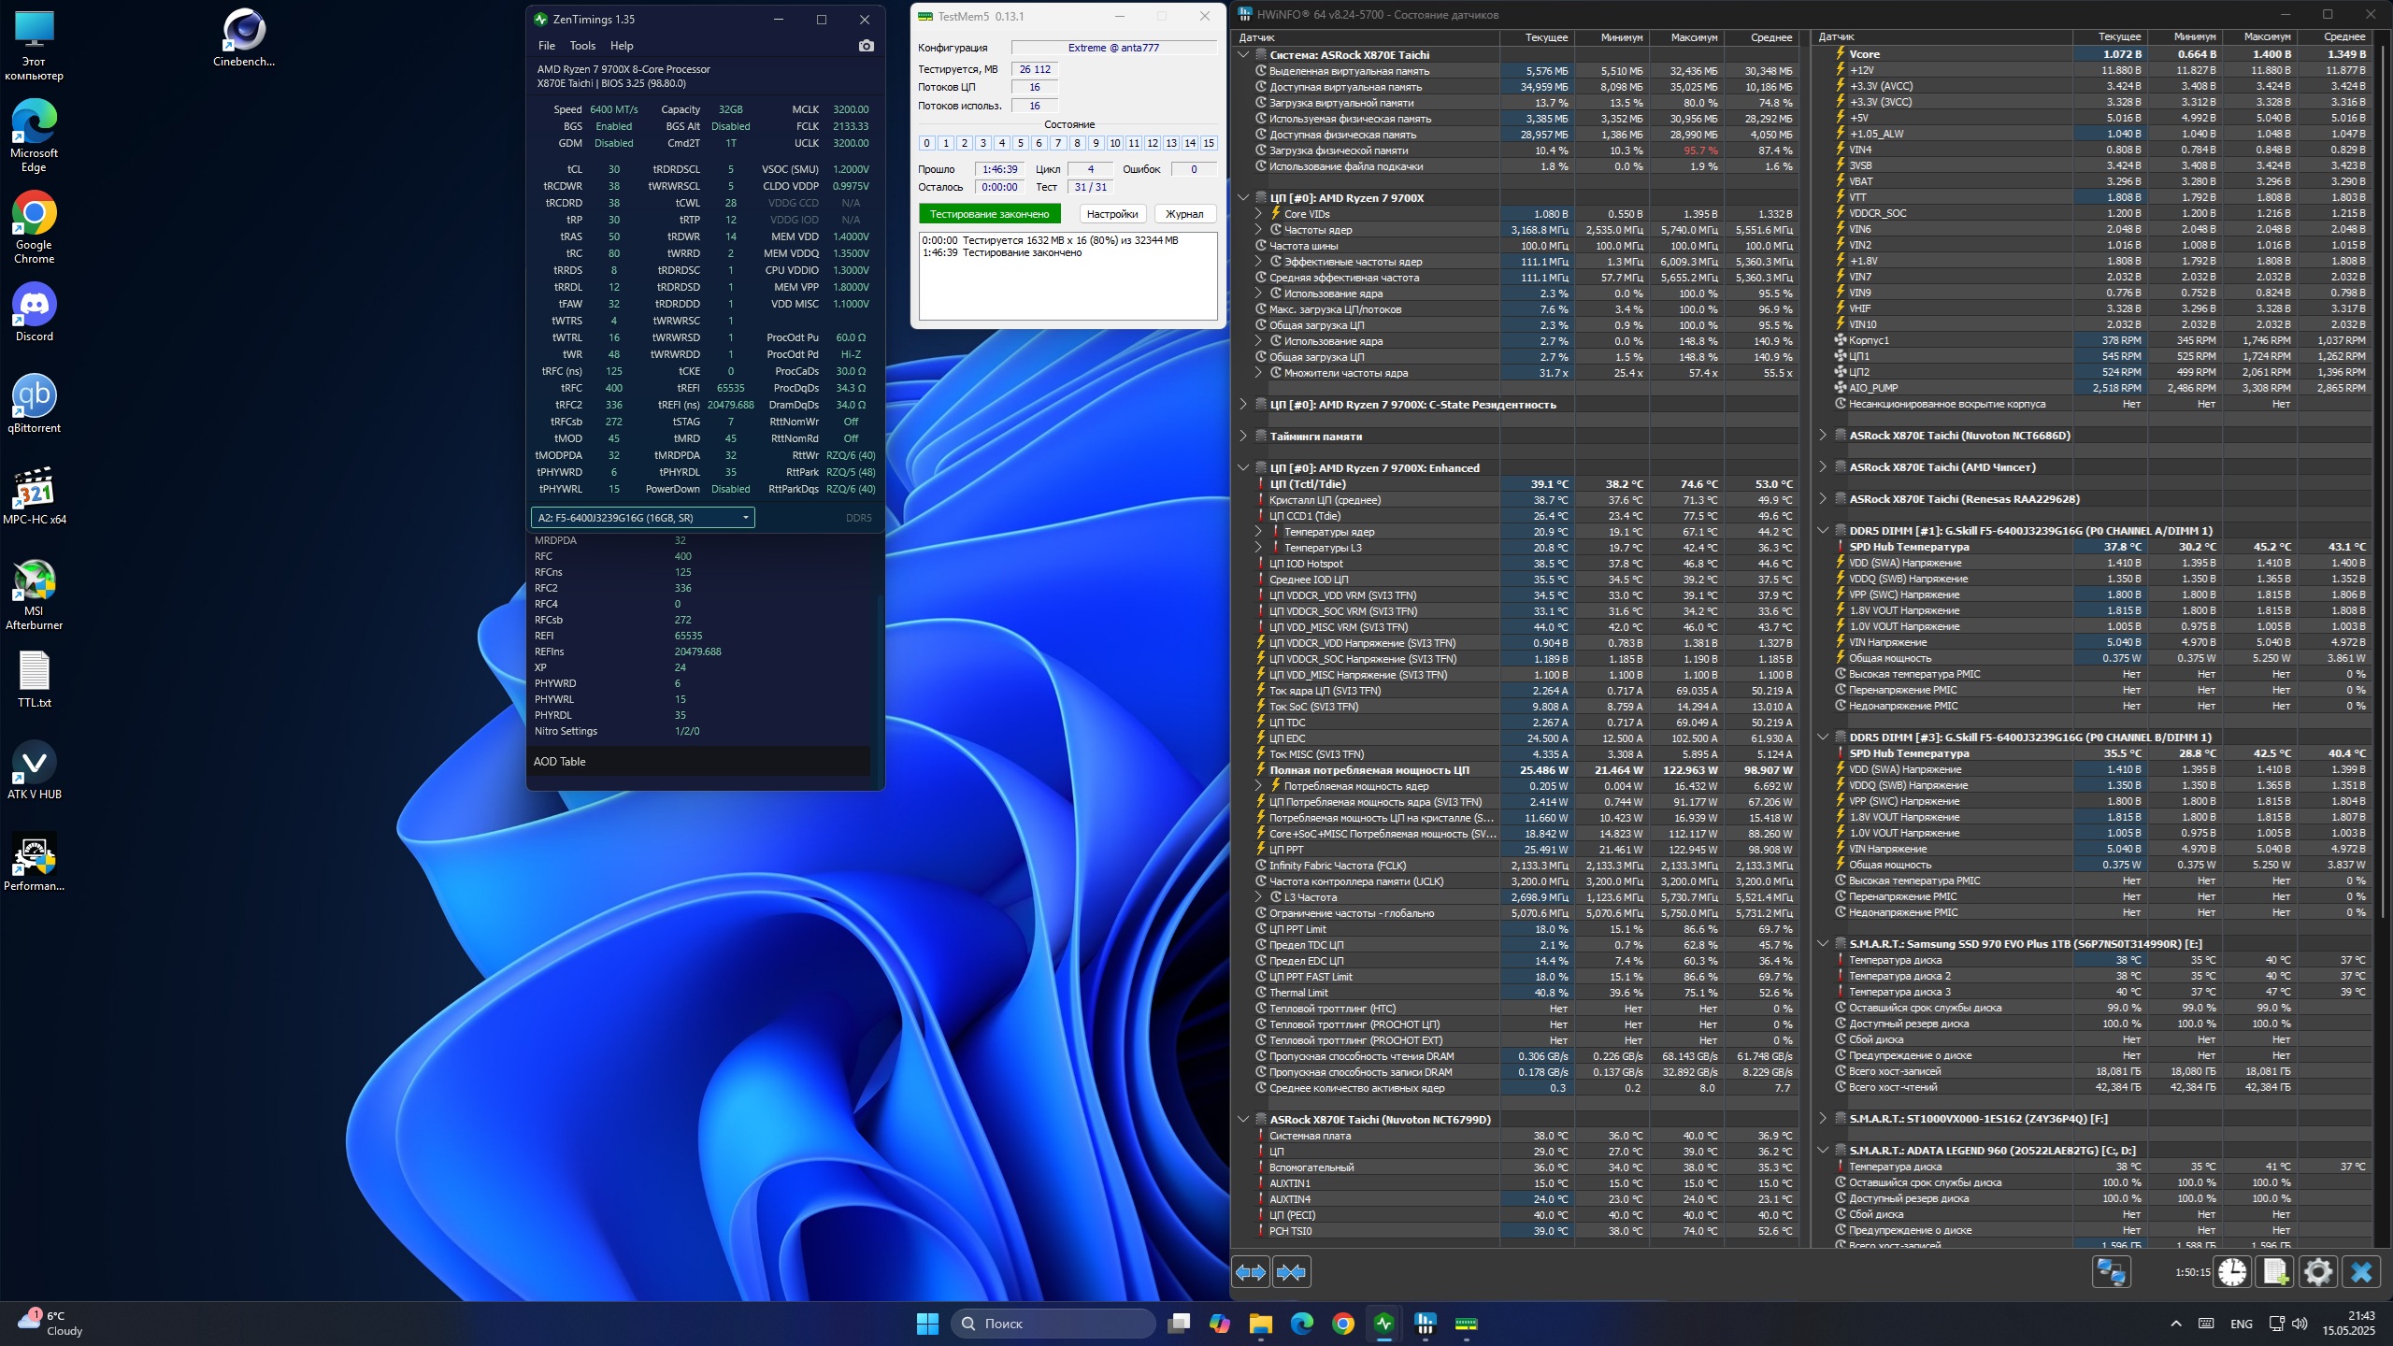Click the ZenTimings screenshot camera icon

click(x=866, y=46)
